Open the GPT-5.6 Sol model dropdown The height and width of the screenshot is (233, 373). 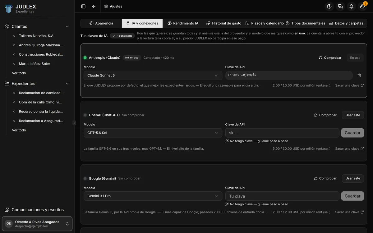(x=153, y=133)
